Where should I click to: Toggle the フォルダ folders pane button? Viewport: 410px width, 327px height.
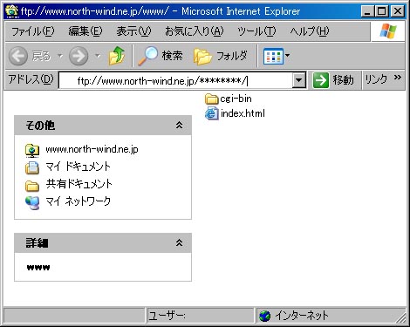click(221, 56)
